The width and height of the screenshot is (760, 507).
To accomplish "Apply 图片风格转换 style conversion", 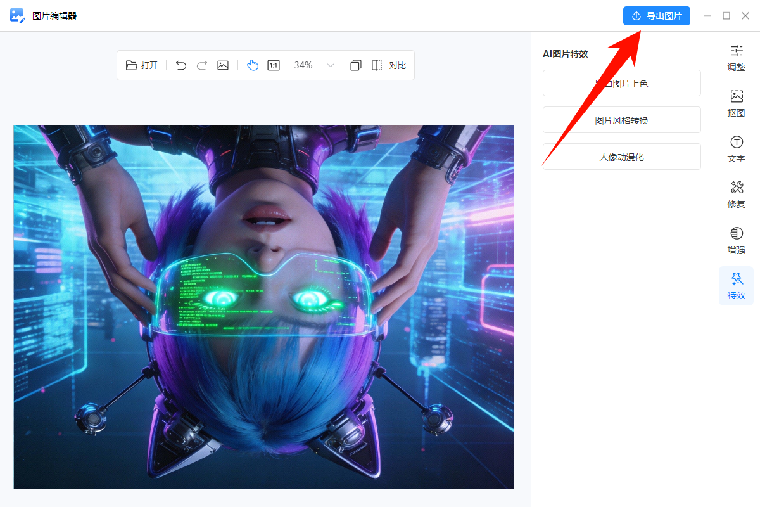I will pyautogui.click(x=621, y=120).
